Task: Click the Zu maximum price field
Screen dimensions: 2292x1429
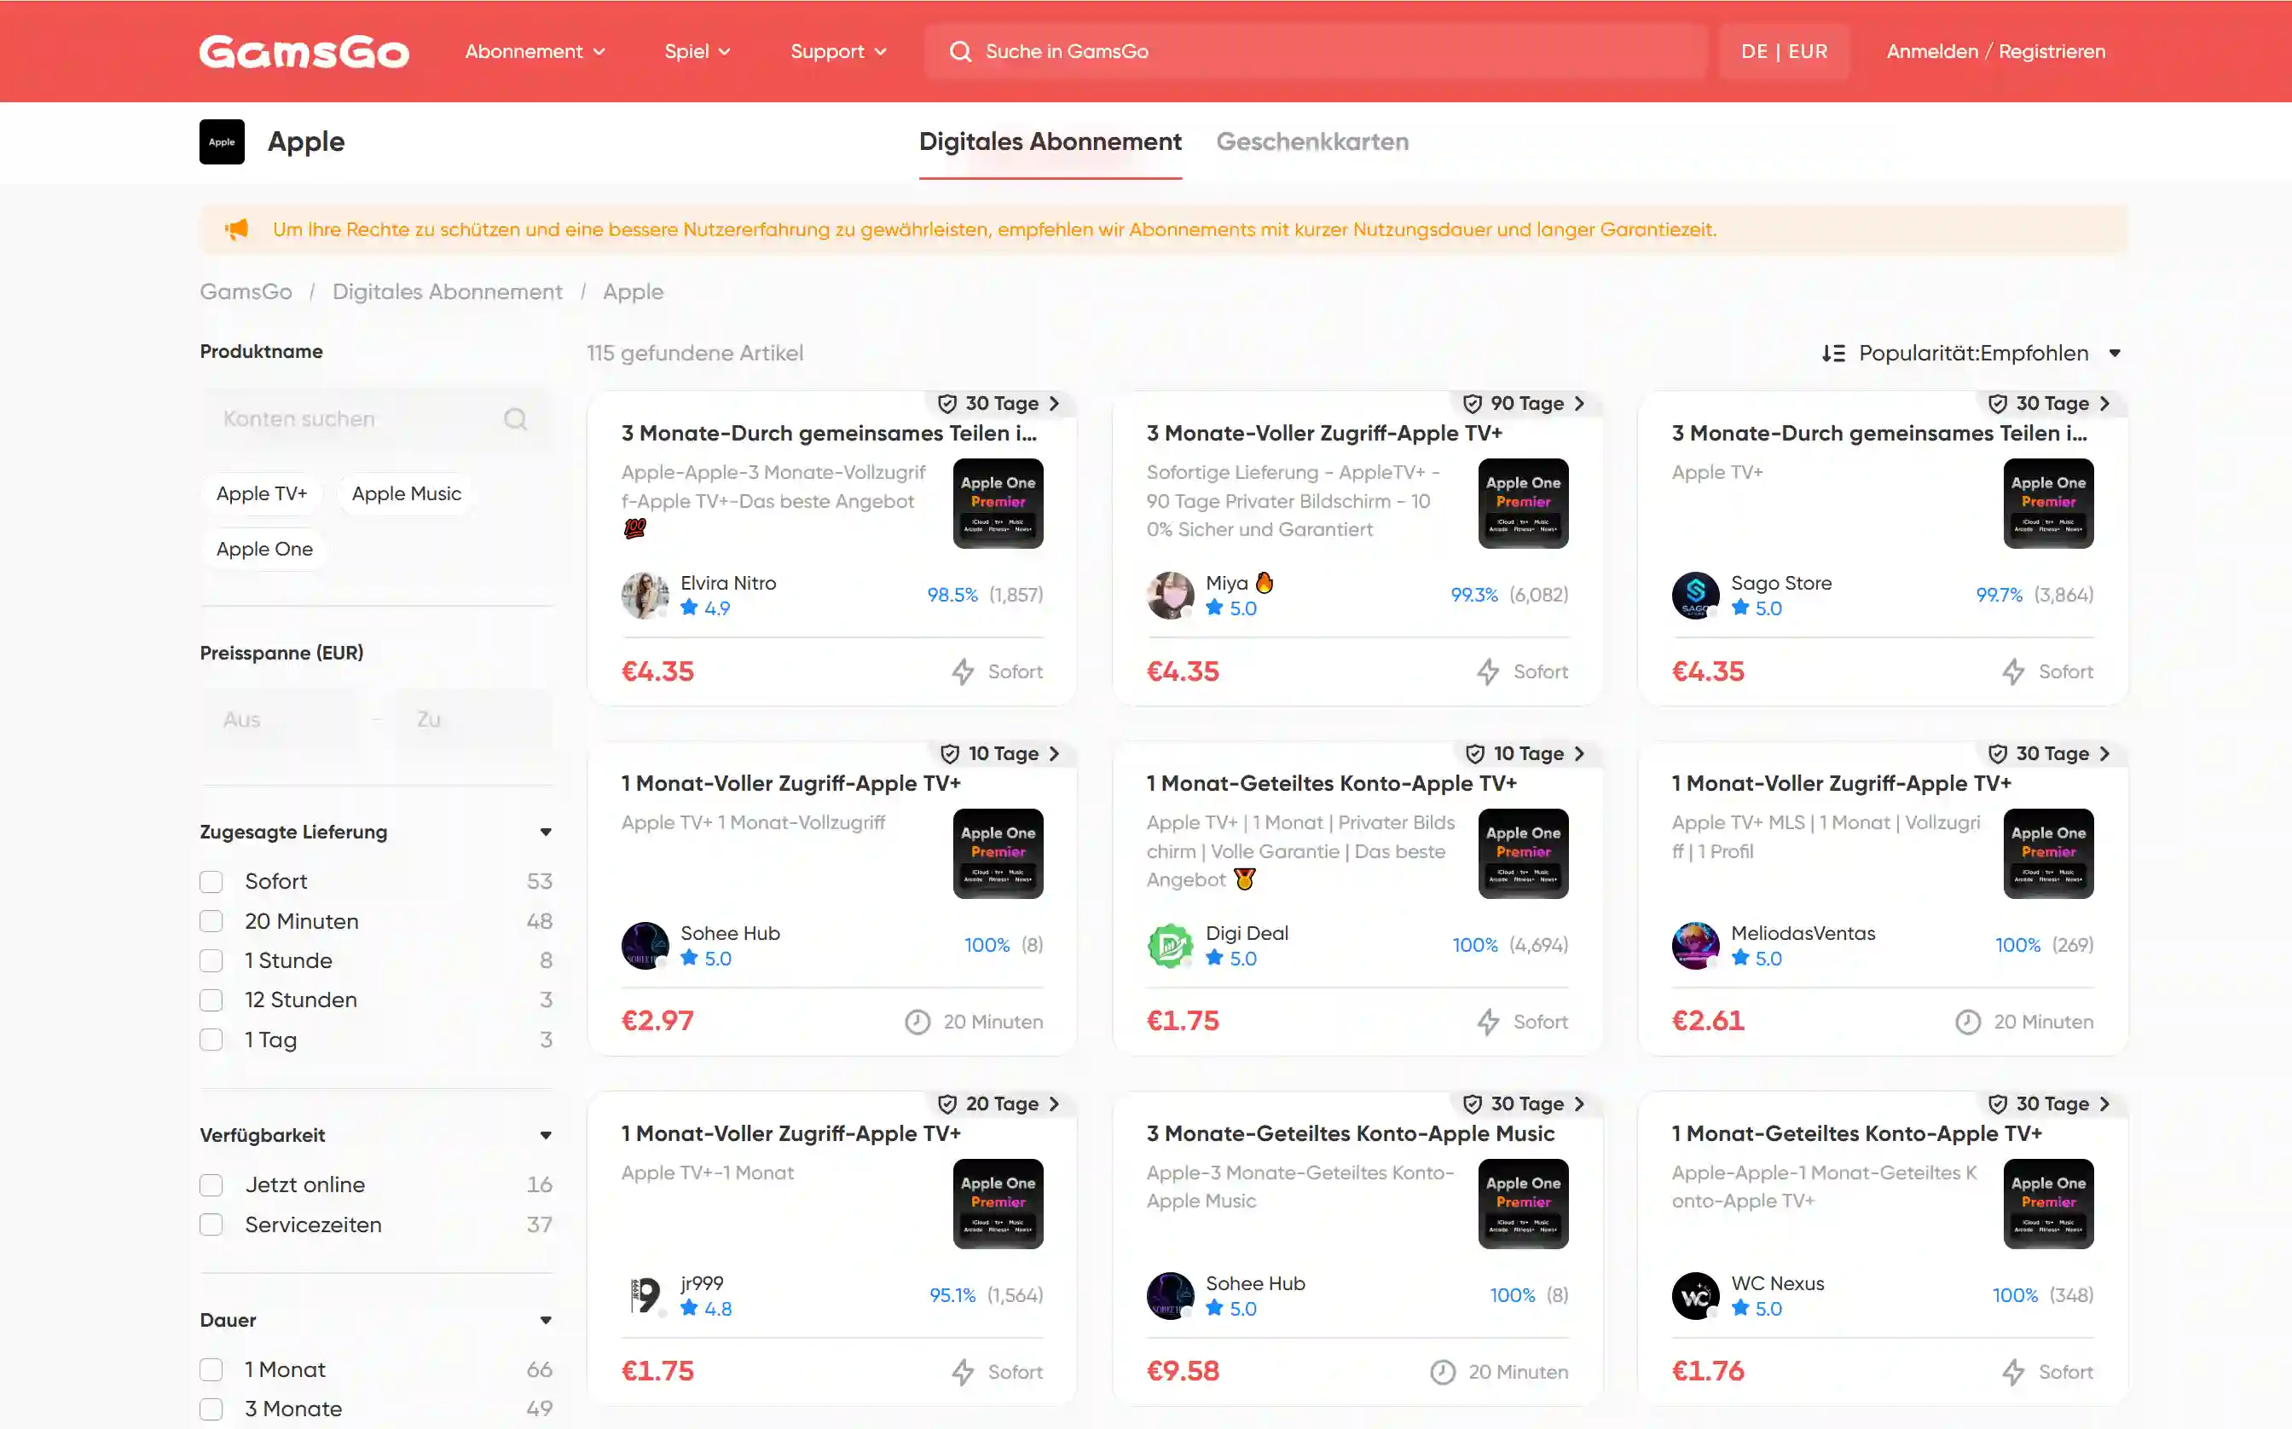Action: click(x=474, y=720)
